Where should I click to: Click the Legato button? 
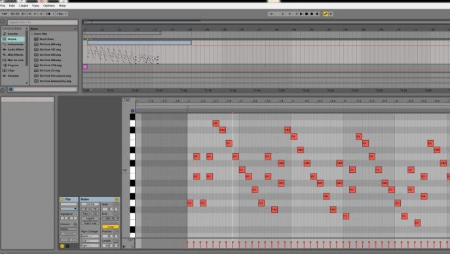(x=90, y=219)
